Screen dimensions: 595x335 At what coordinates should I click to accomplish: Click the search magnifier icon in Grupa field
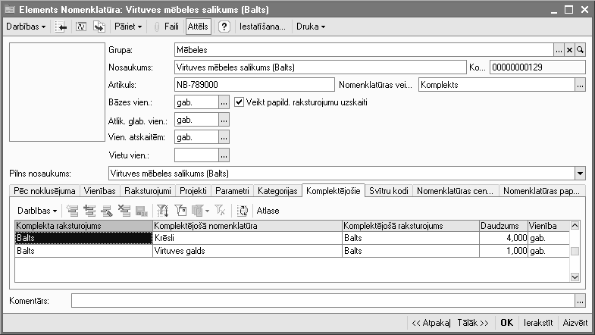(581, 50)
